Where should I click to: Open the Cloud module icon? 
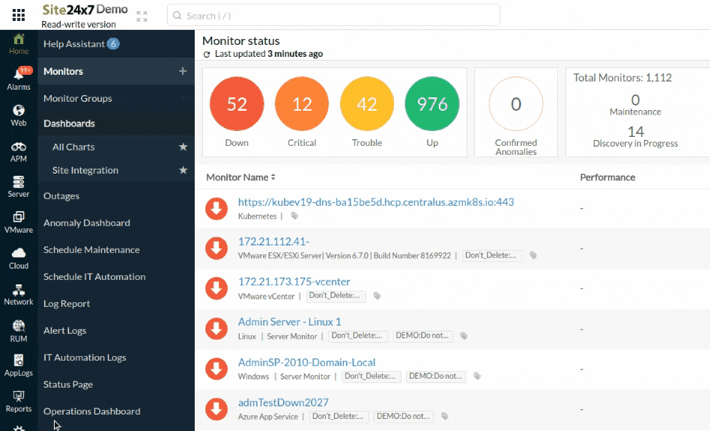coord(19,258)
